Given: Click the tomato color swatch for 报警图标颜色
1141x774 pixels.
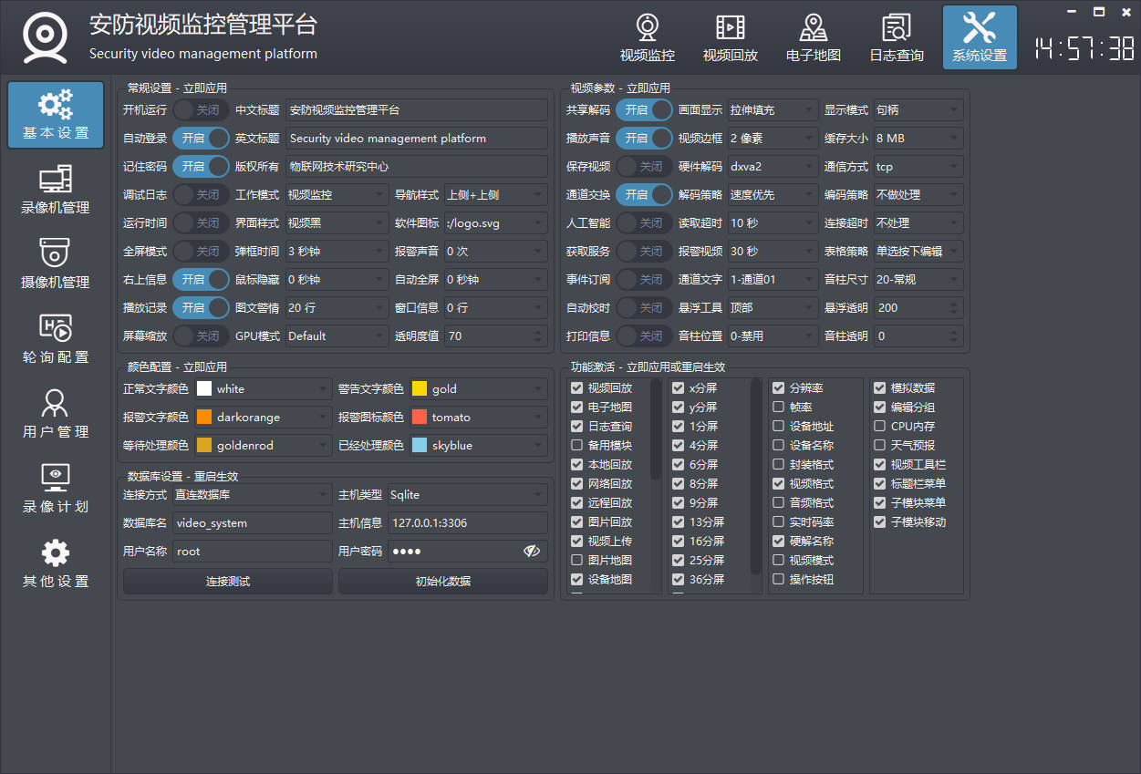Looking at the screenshot, I should 420,418.
